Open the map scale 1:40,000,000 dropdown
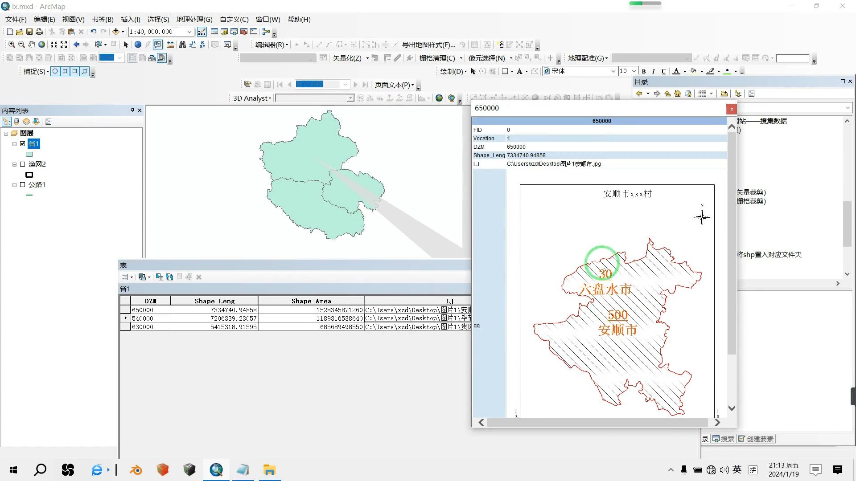The image size is (856, 481). (x=189, y=32)
